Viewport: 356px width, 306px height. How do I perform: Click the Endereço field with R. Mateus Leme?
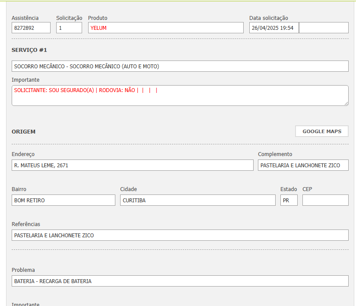[132, 166]
